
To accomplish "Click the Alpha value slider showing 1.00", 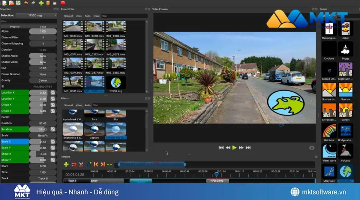I will coord(43,32).
